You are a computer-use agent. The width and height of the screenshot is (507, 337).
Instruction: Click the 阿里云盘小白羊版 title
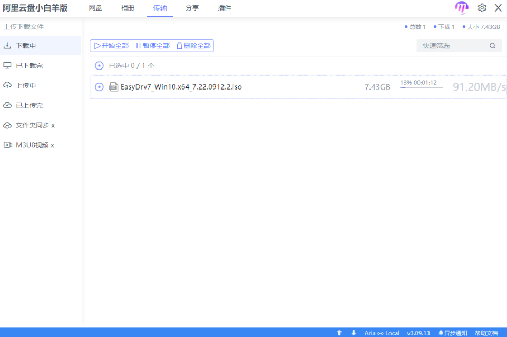35,8
